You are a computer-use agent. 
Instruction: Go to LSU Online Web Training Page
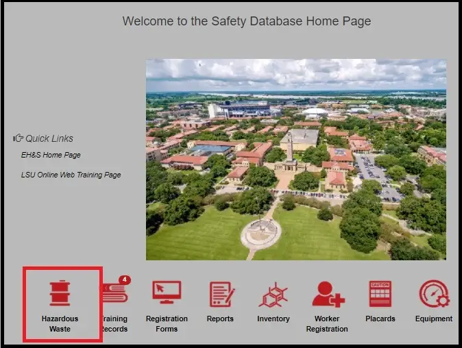pos(71,175)
